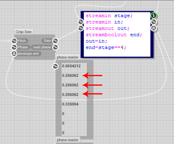Click the read phase output connector
Screen dimensions: 174x144
point(55,47)
